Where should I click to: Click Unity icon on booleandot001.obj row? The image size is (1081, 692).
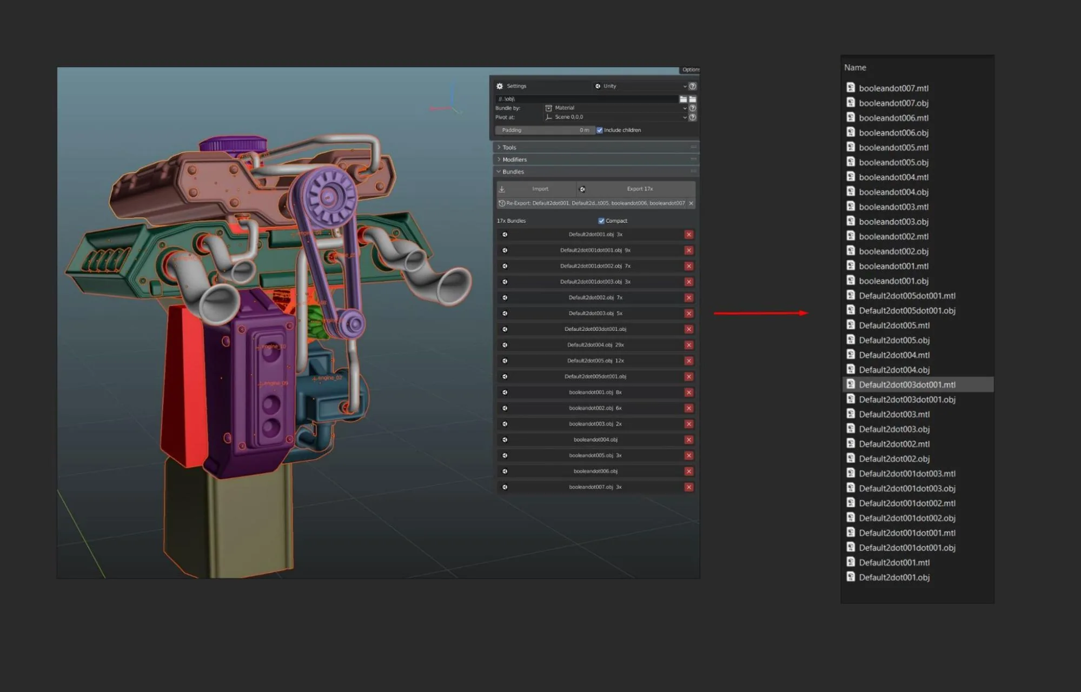505,392
